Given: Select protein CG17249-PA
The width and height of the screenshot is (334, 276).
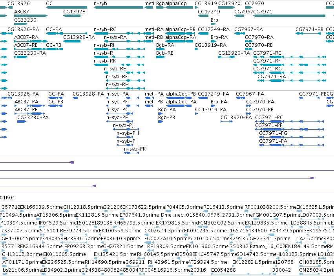Looking at the screenshot, I should 214,94.
